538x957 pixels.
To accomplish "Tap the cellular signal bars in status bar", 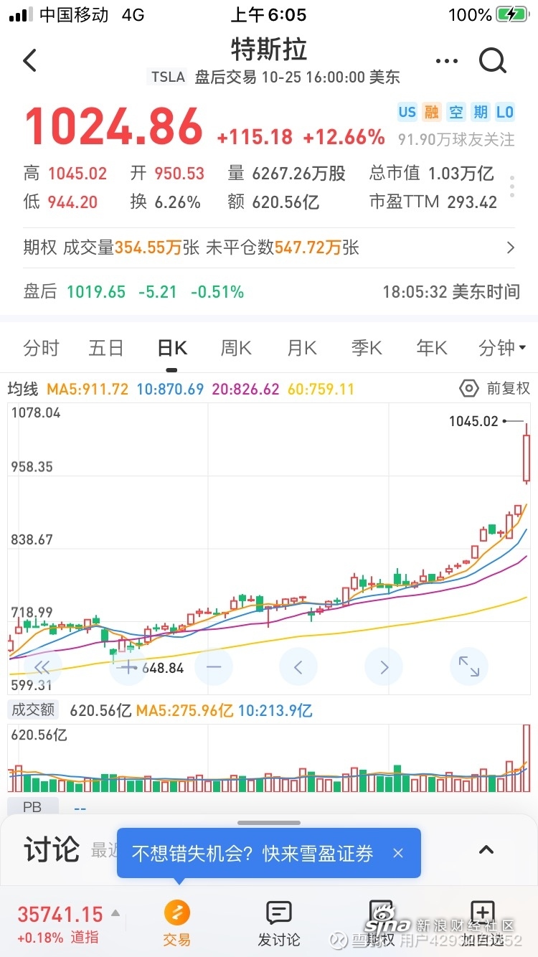I will 21,14.
